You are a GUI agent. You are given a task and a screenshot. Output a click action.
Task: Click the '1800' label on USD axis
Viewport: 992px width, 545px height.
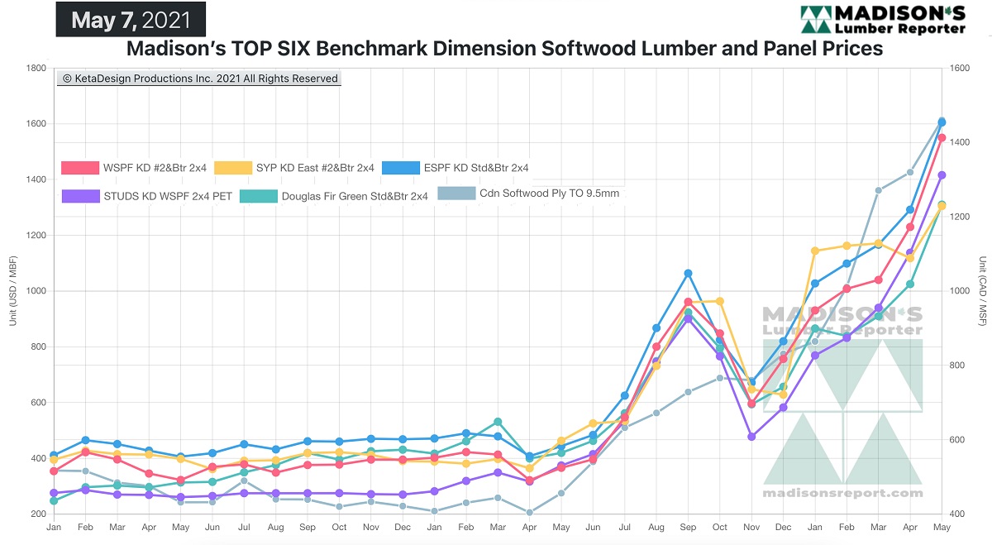[x=36, y=69]
